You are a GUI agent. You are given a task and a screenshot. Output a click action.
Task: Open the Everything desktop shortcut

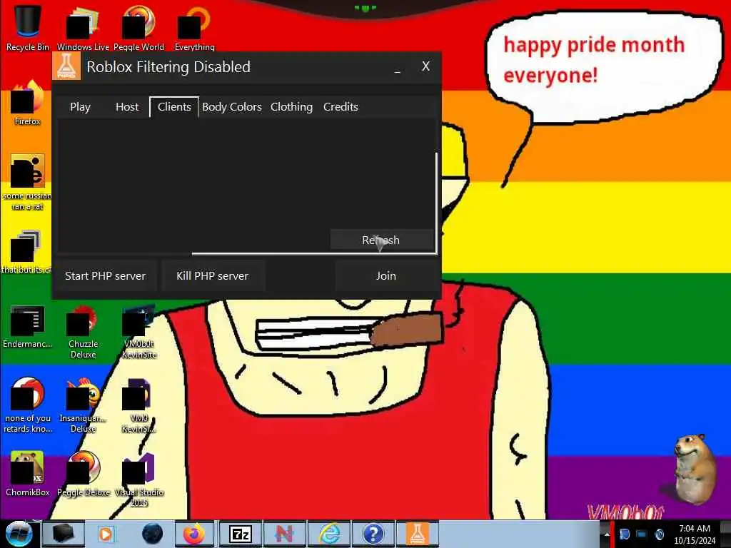point(194,27)
